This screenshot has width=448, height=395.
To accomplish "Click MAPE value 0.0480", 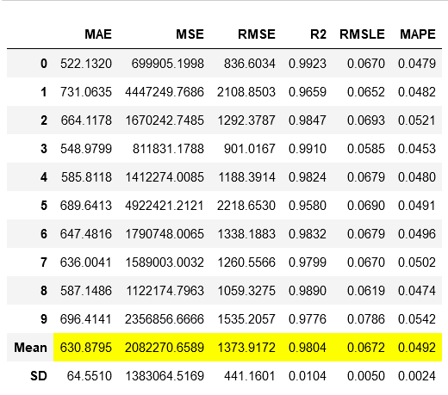I will click(x=417, y=177).
